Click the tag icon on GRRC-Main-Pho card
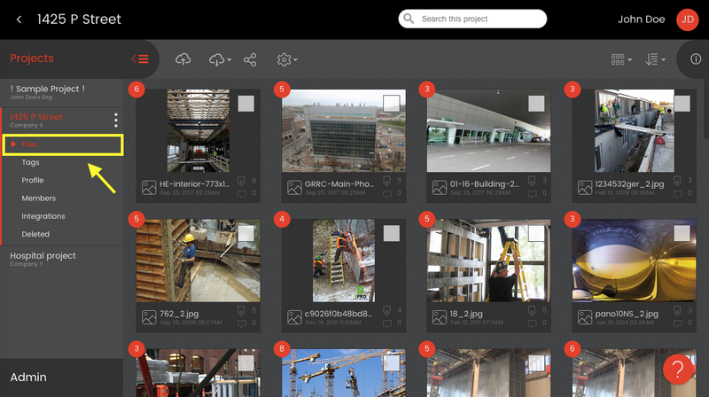709x397 pixels. coord(386,181)
